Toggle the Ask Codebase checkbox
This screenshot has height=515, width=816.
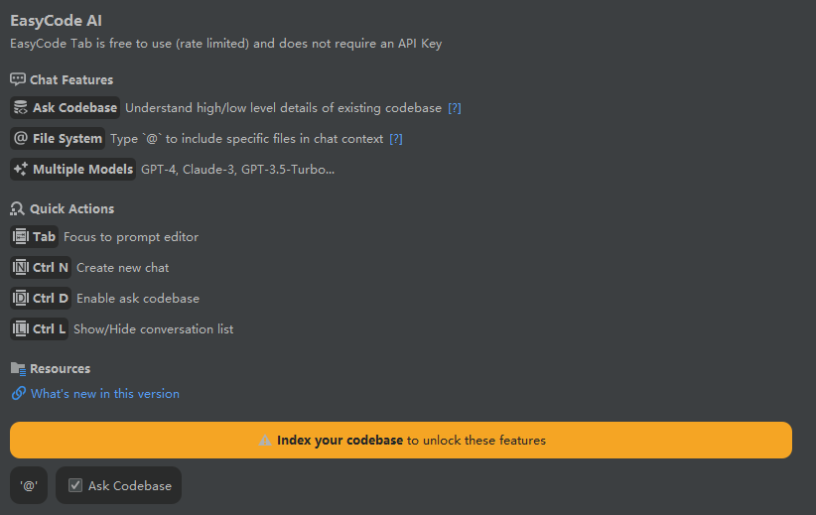pos(75,485)
